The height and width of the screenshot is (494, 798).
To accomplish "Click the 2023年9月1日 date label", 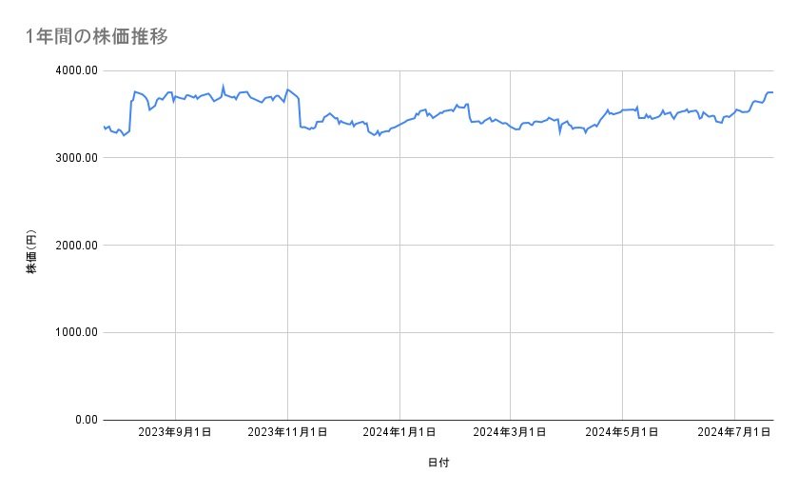I will pos(175,433).
